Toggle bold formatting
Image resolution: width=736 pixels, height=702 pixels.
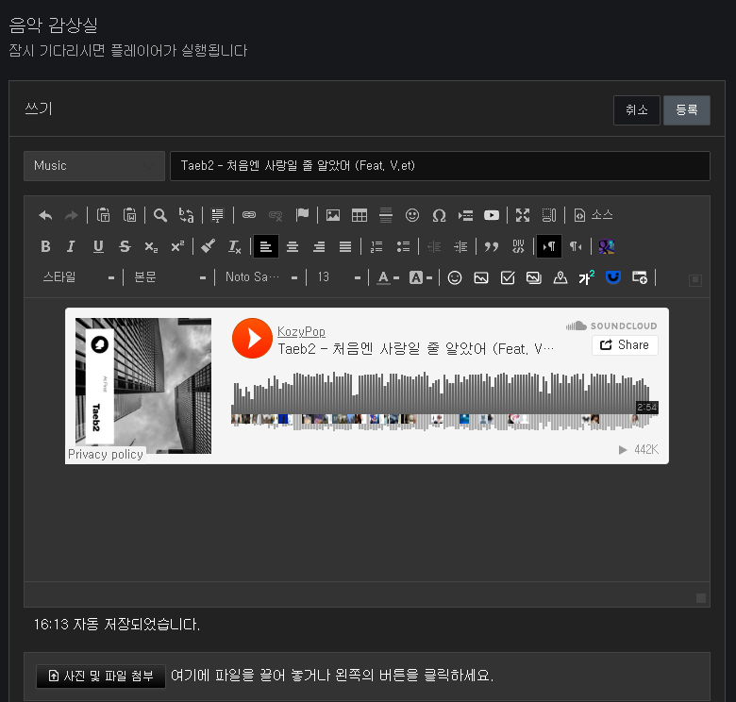[x=45, y=246]
